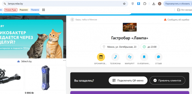Open ad options three-dot menu

[64, 60]
